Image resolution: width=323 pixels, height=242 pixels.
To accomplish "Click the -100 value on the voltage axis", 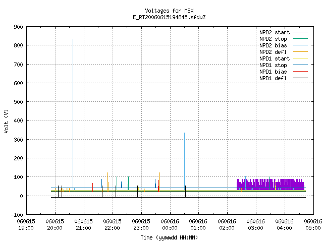I will pos(17,215).
